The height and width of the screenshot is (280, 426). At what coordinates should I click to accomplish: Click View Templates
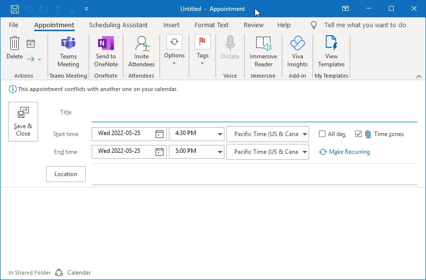(331, 51)
